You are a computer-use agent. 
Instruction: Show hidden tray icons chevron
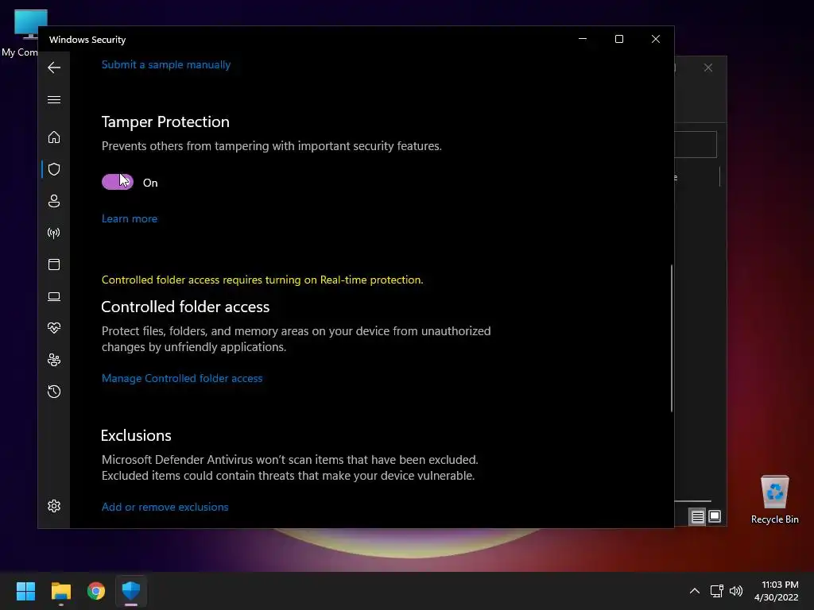pos(695,591)
